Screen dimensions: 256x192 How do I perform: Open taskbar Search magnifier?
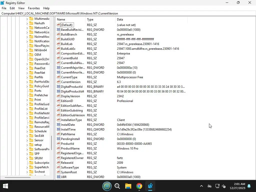coord(117,186)
